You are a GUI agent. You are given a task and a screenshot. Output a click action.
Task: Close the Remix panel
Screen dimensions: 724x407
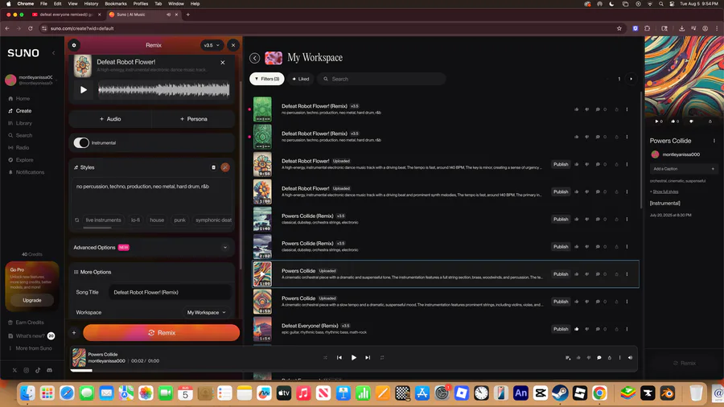click(x=233, y=45)
